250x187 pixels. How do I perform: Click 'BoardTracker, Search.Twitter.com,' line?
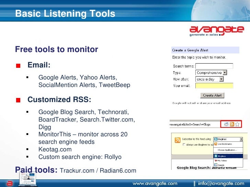point(87,120)
